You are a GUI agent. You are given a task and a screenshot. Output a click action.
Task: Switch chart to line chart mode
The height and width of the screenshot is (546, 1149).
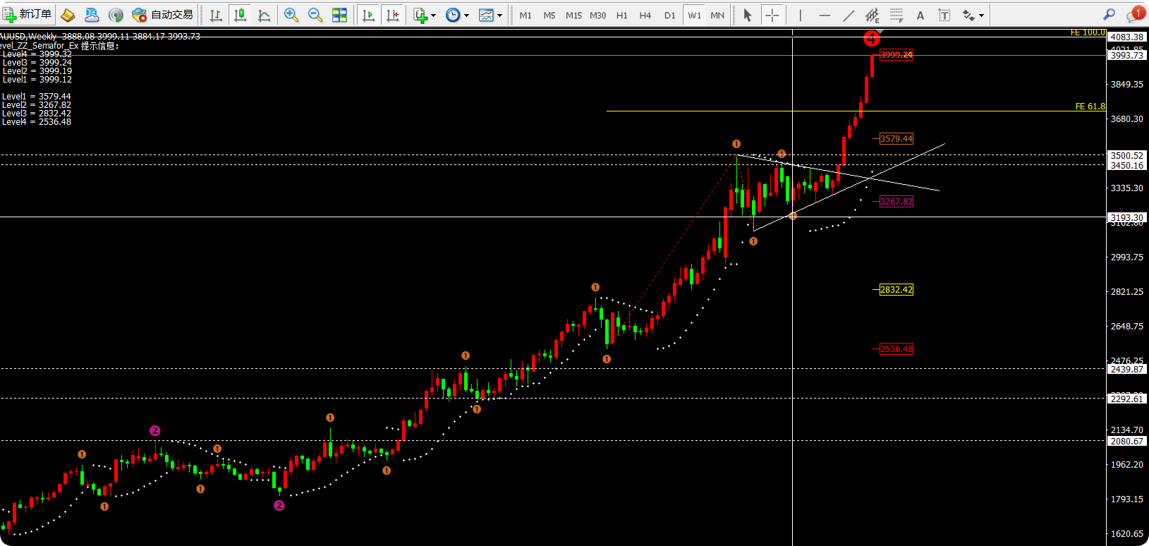click(x=265, y=15)
